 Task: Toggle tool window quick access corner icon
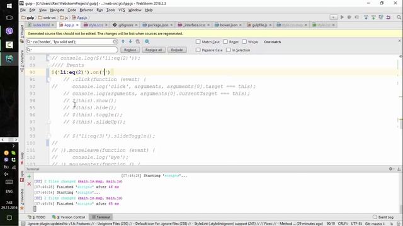(23, 223)
